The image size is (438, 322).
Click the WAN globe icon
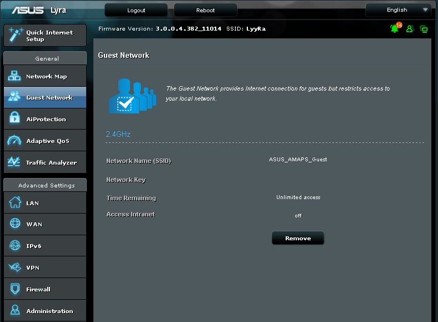[15, 224]
